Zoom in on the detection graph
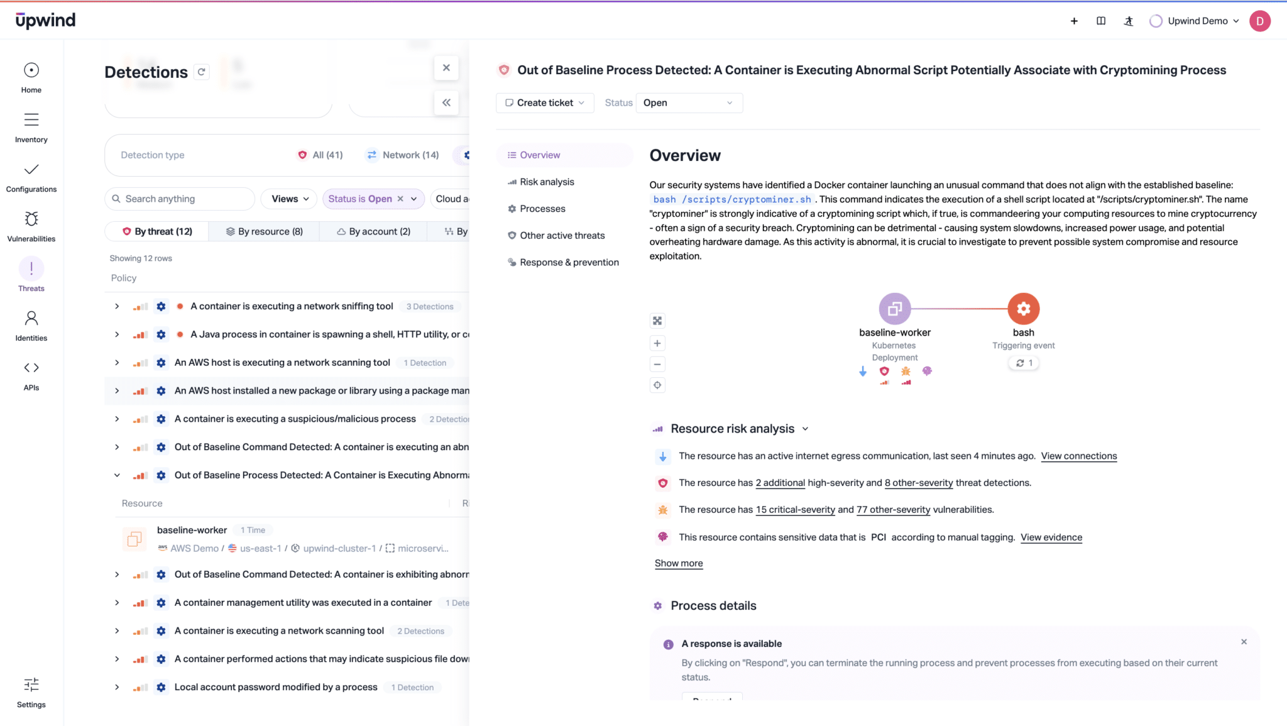Image resolution: width=1287 pixels, height=726 pixels. [657, 343]
